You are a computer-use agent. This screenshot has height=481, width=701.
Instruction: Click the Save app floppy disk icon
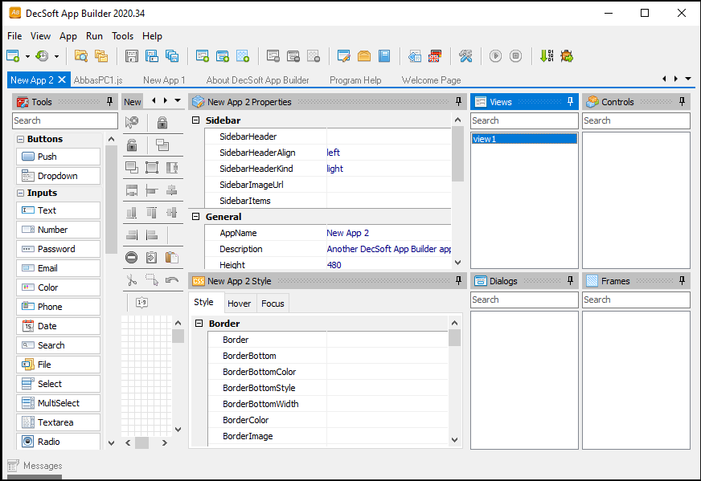(x=132, y=56)
